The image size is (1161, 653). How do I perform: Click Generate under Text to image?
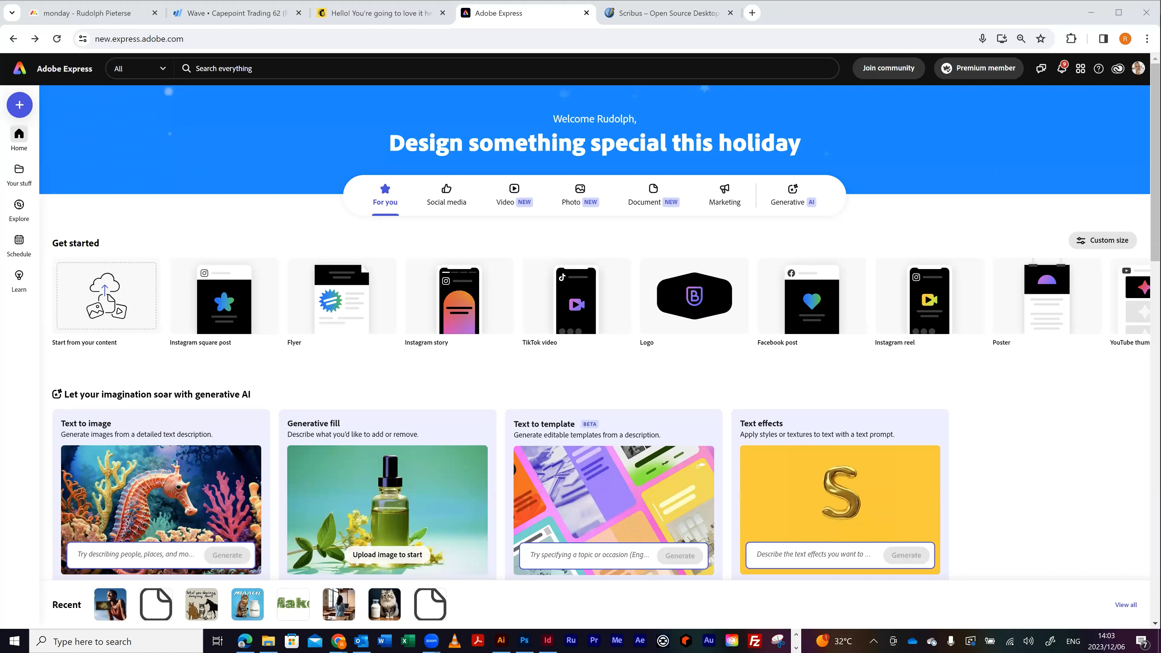[227, 555]
